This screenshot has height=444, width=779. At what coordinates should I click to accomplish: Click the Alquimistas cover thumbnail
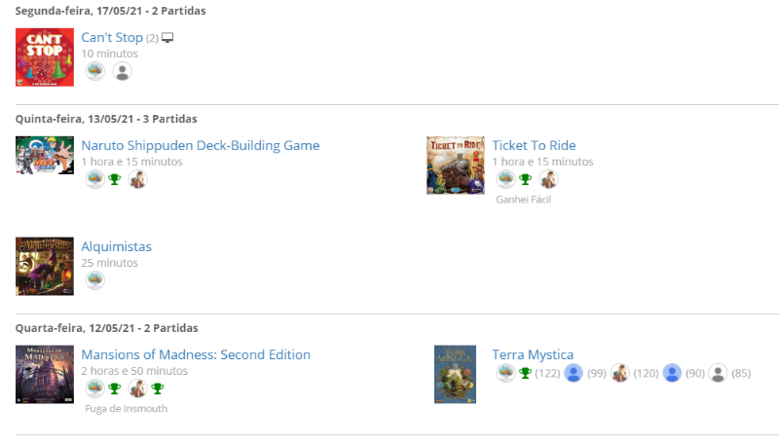pos(45,266)
